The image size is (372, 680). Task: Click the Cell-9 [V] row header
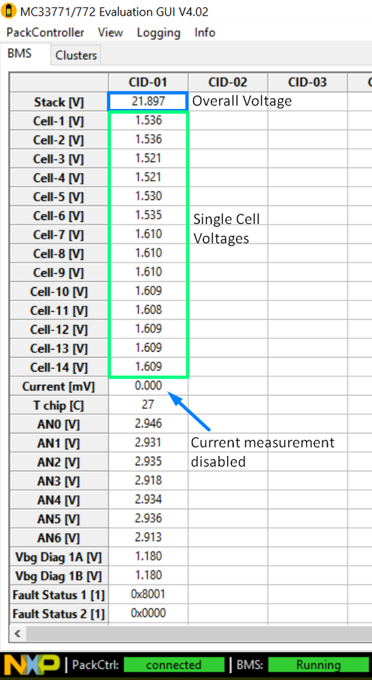59,273
